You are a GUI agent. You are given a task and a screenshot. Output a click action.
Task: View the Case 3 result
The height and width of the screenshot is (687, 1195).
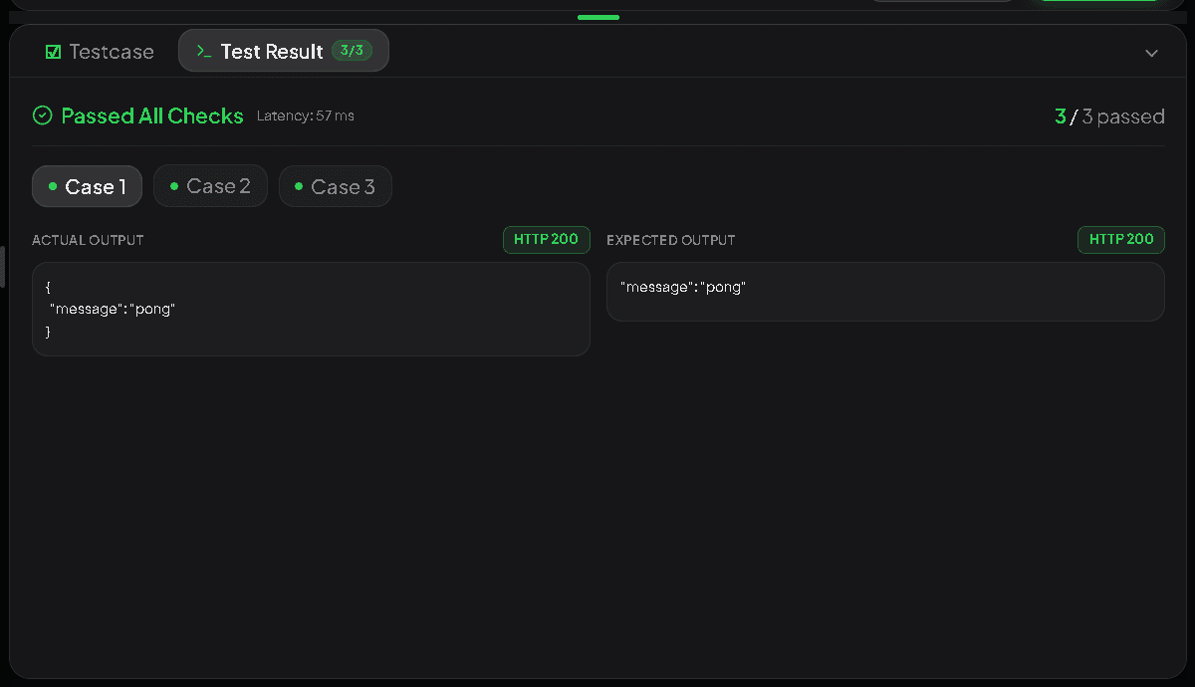pos(336,186)
